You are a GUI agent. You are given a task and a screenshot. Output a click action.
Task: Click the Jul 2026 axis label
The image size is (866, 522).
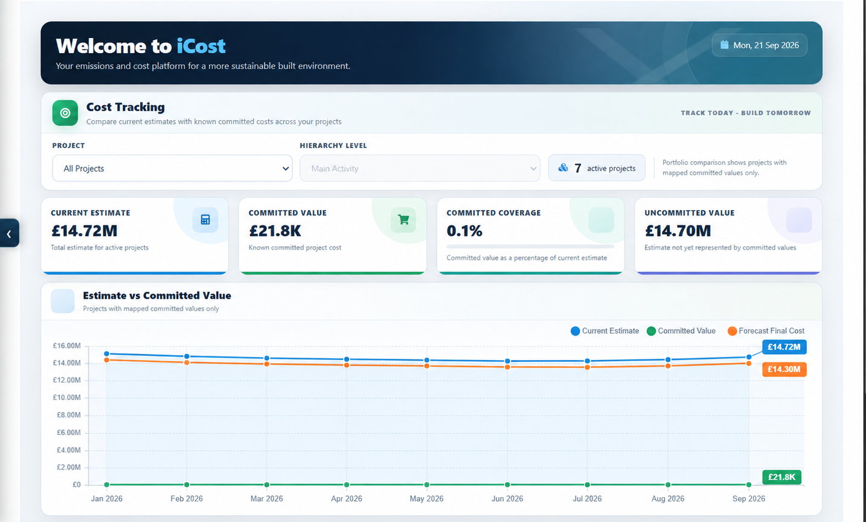coord(587,498)
